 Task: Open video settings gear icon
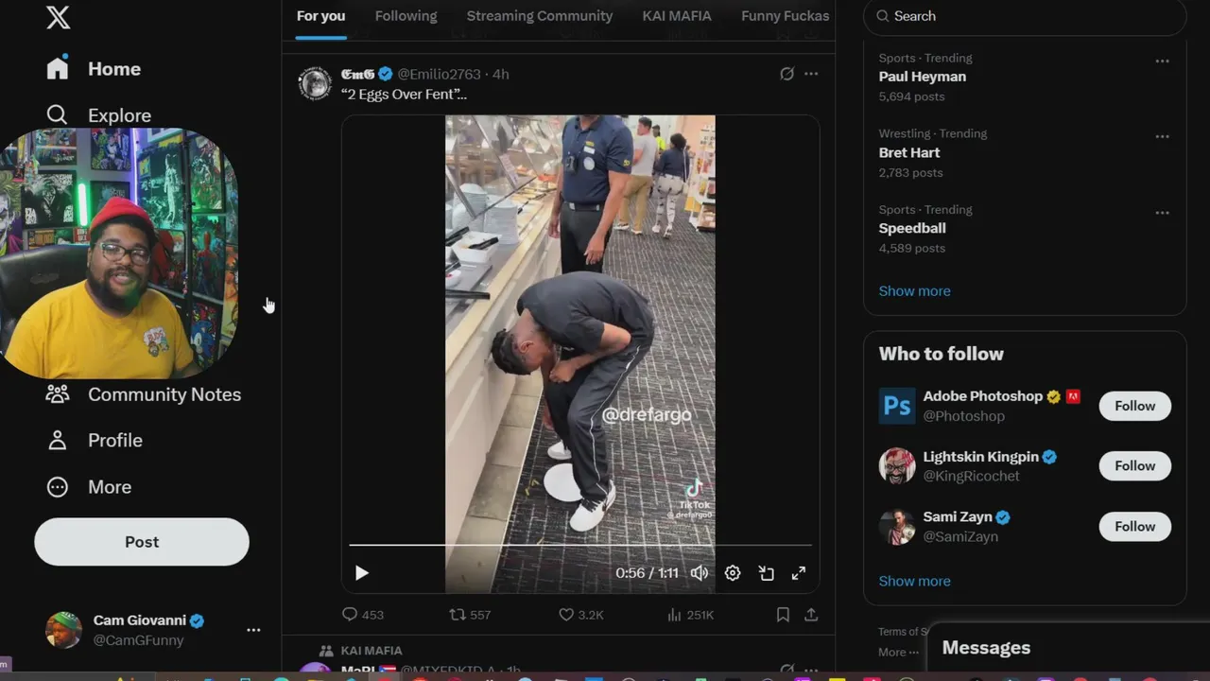tap(733, 573)
